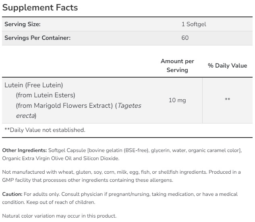The image size is (255, 222).
Task: Click the Supplement Facts heading
Action: 40,7
